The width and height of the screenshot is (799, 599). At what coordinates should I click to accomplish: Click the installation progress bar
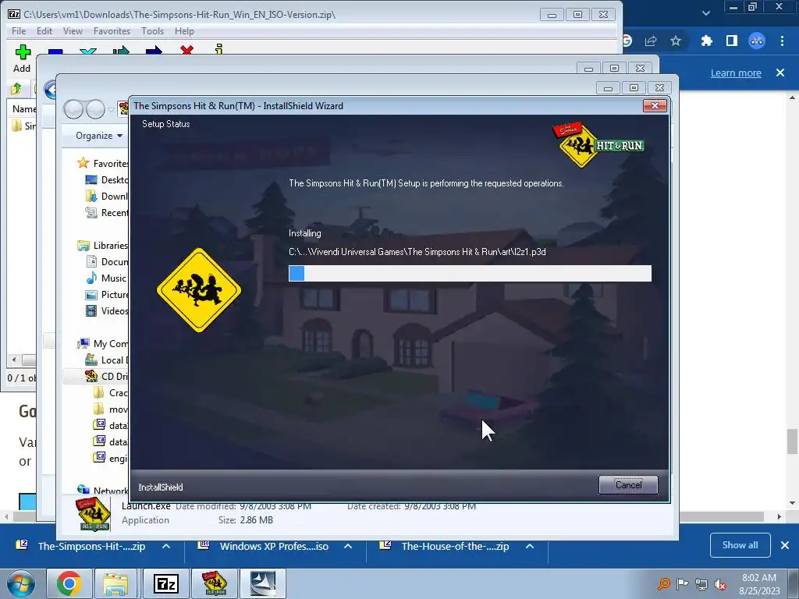pos(470,274)
